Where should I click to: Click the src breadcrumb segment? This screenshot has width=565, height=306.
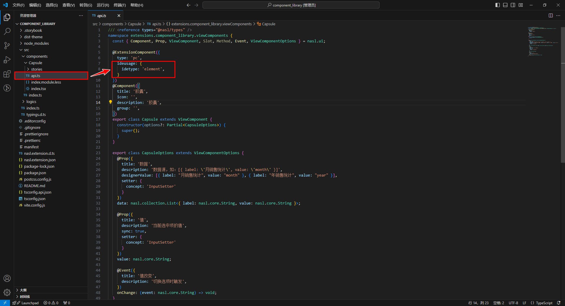95,24
